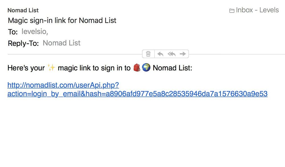Click the Reply-To address Nomad List

tap(62, 43)
